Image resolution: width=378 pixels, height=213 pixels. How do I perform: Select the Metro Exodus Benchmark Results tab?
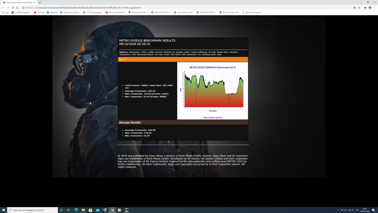click(19, 2)
